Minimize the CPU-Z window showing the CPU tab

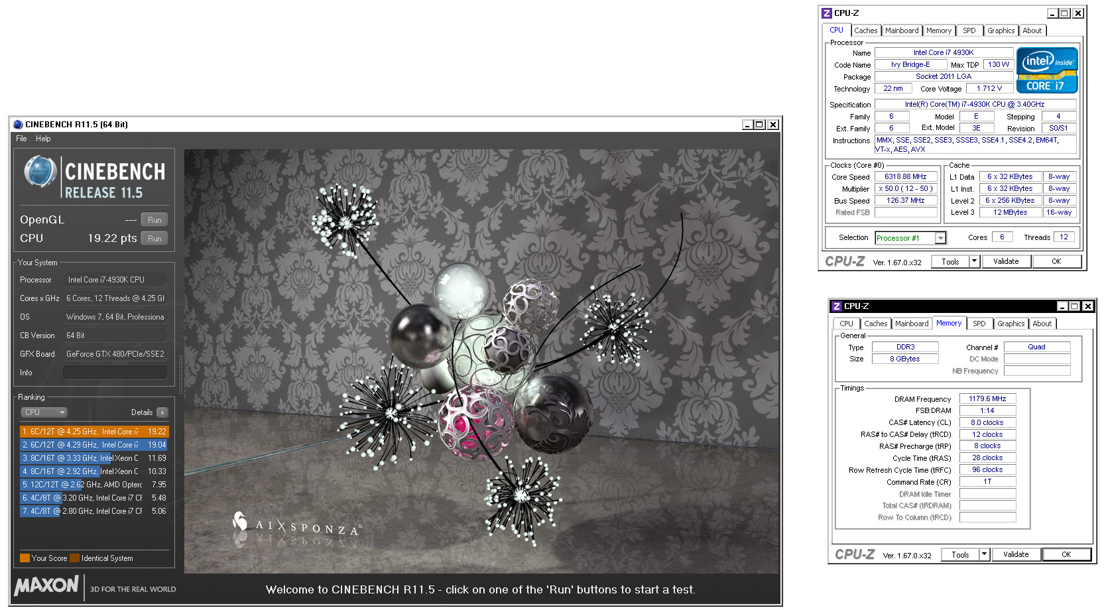pyautogui.click(x=1053, y=13)
